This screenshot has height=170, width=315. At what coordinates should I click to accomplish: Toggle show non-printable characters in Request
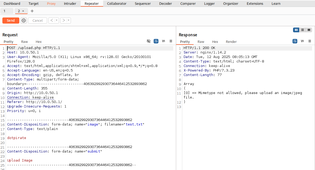pos(163,41)
